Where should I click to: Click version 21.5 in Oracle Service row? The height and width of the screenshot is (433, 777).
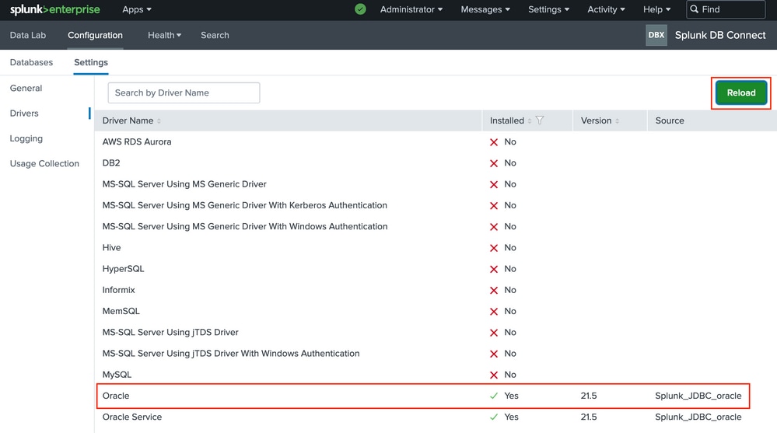point(589,417)
